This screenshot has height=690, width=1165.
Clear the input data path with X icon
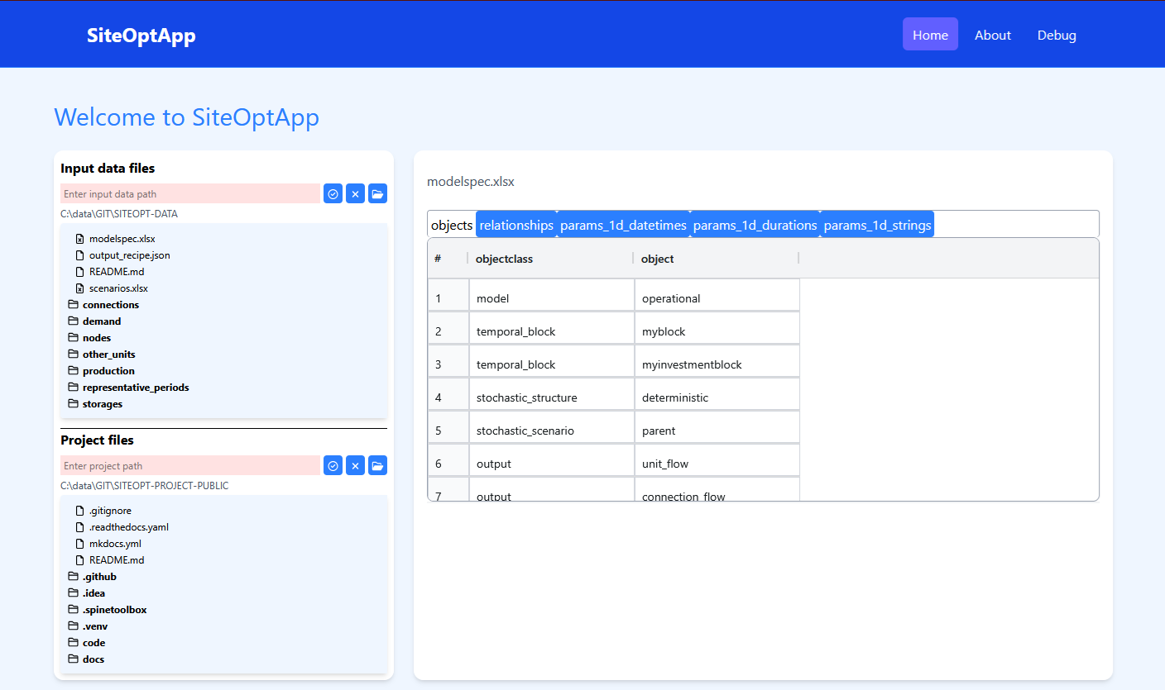355,193
